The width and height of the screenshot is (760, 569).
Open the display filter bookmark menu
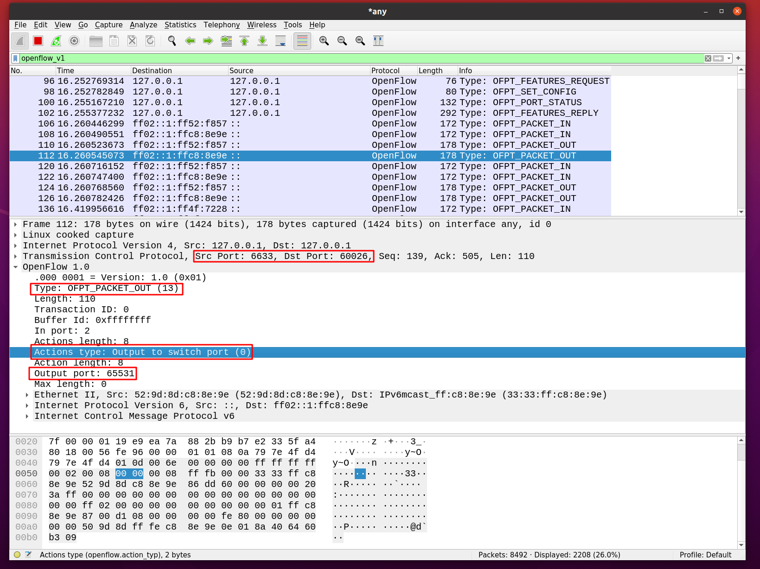[15, 58]
